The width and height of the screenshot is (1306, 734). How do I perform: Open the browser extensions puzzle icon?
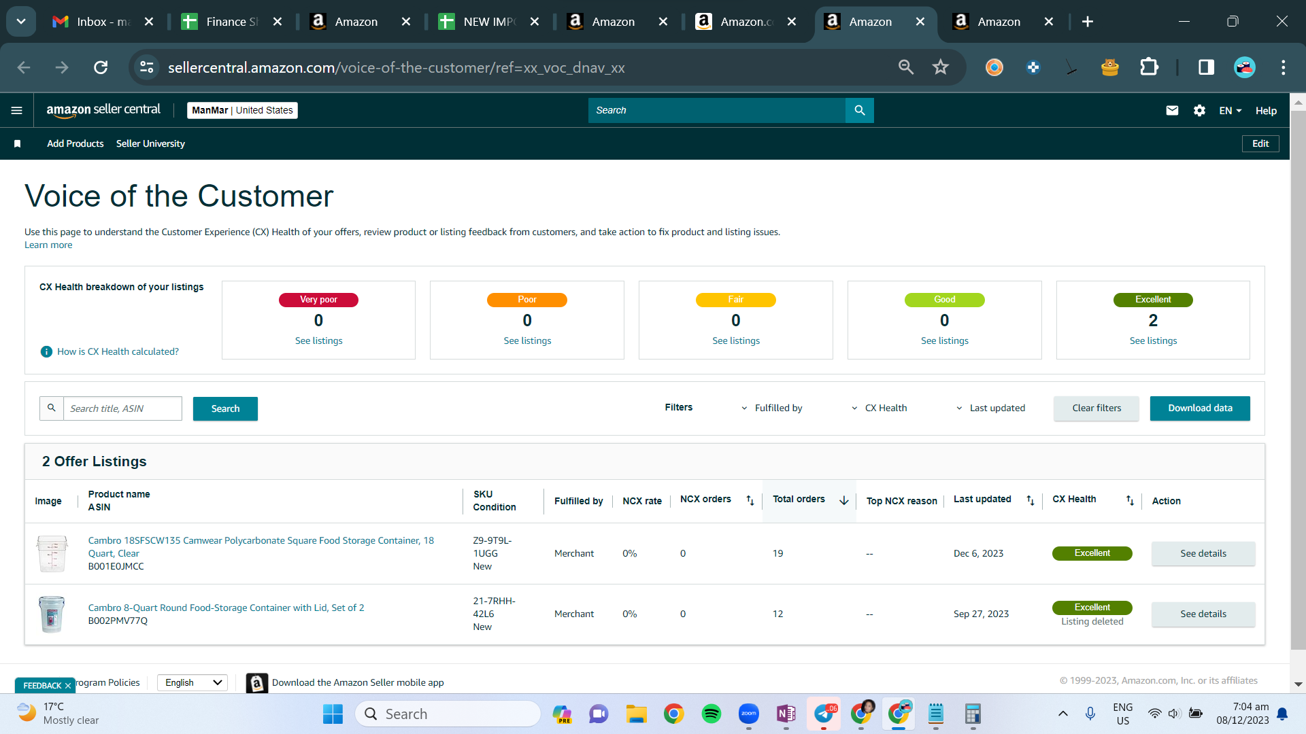point(1149,67)
